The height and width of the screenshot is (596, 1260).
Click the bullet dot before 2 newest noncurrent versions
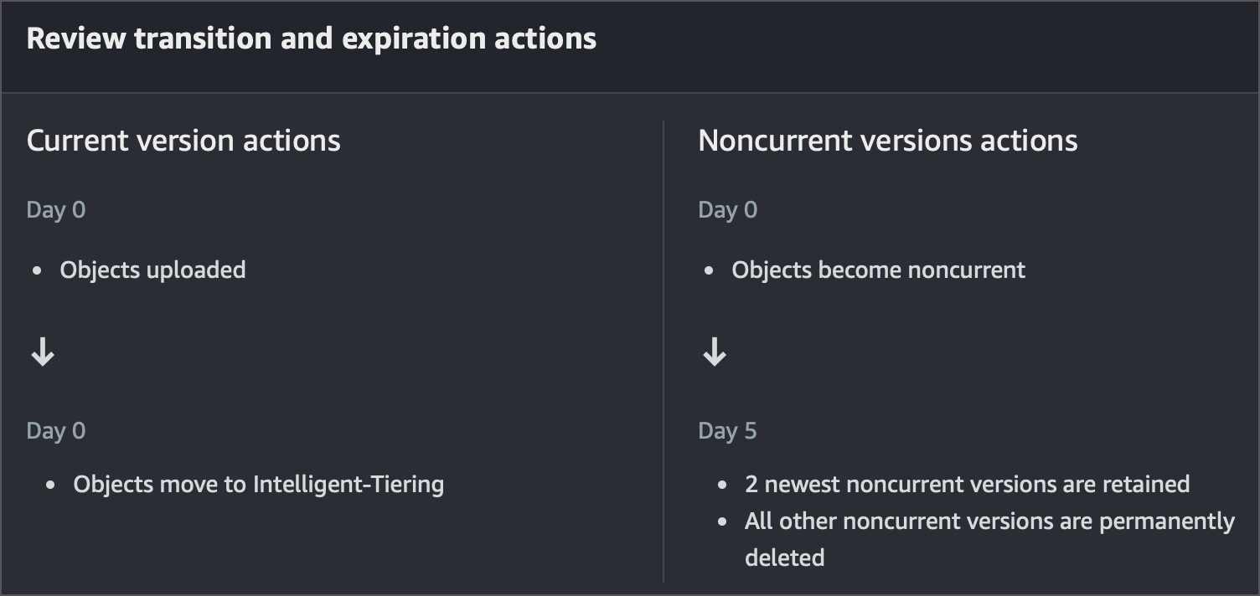[x=722, y=486]
